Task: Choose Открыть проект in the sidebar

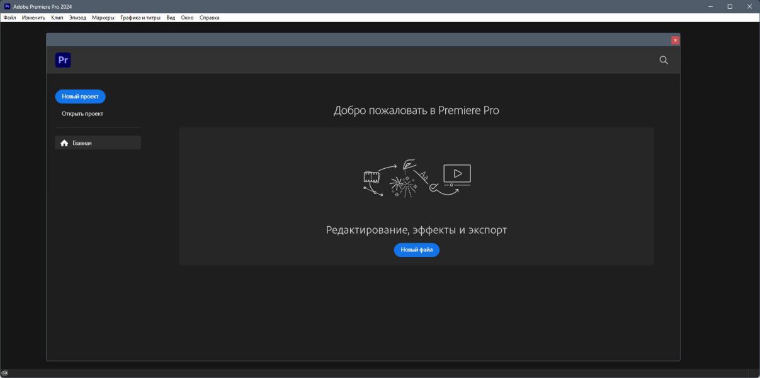Action: point(82,114)
